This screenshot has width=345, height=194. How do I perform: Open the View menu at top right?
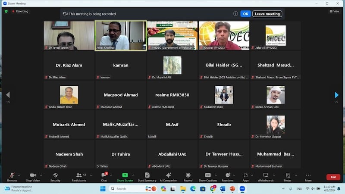[334, 11]
